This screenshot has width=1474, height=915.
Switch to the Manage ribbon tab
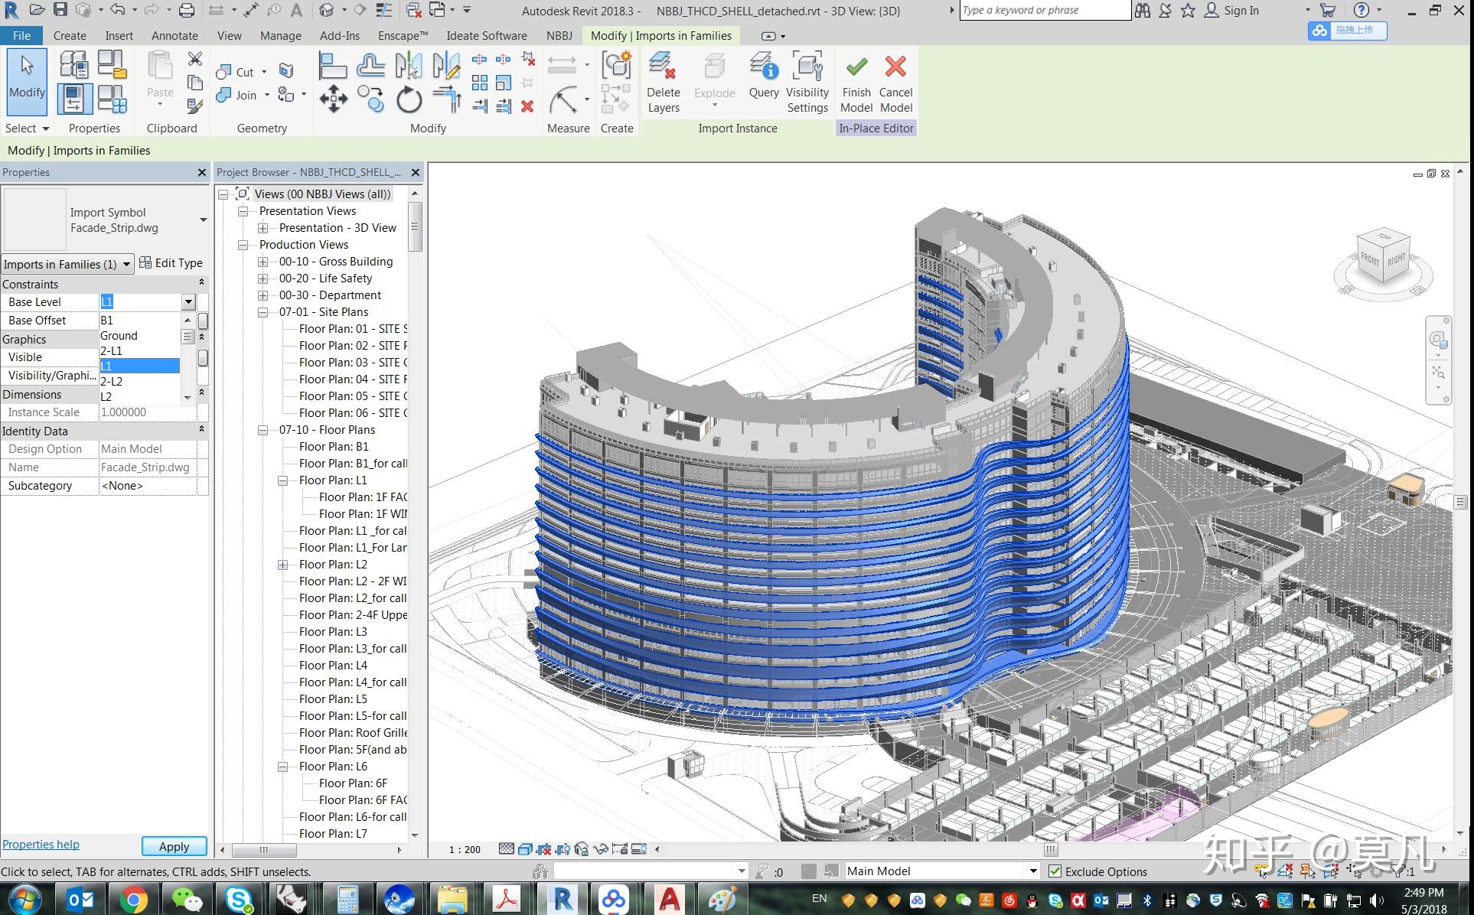click(281, 36)
